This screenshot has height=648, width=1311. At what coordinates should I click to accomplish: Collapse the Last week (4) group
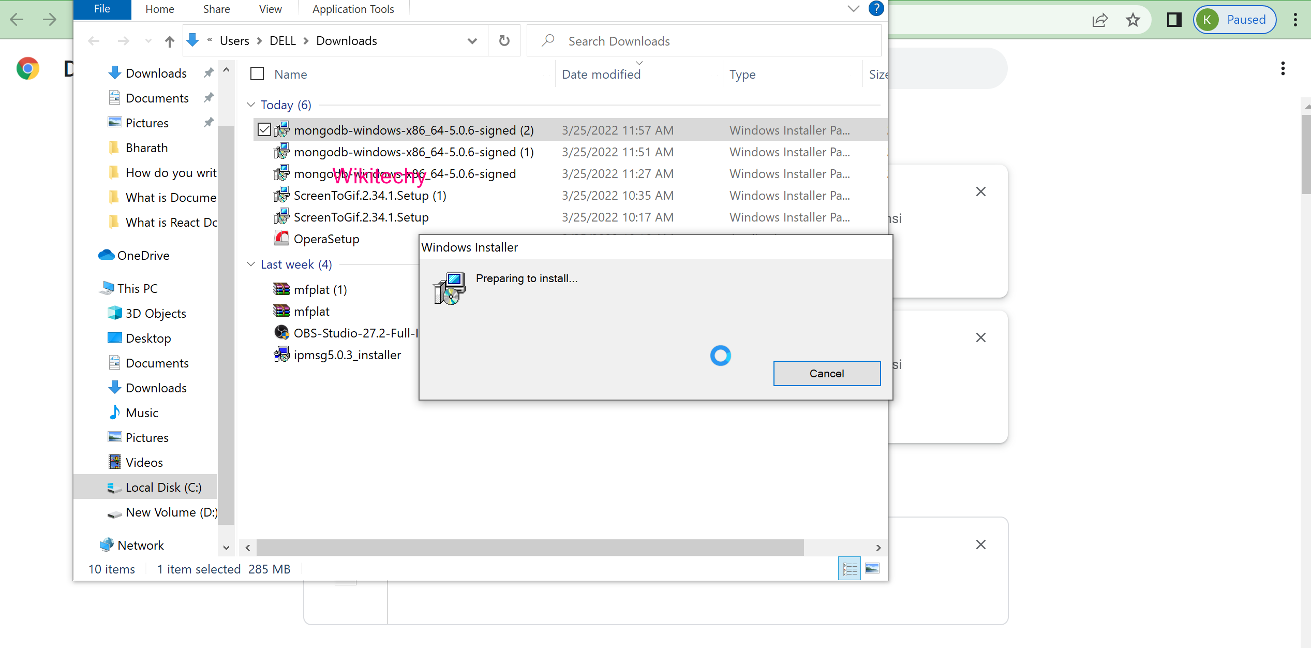(251, 264)
